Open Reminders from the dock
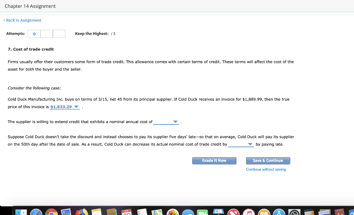Screen dimensions: 354x215 pos(142,212)
